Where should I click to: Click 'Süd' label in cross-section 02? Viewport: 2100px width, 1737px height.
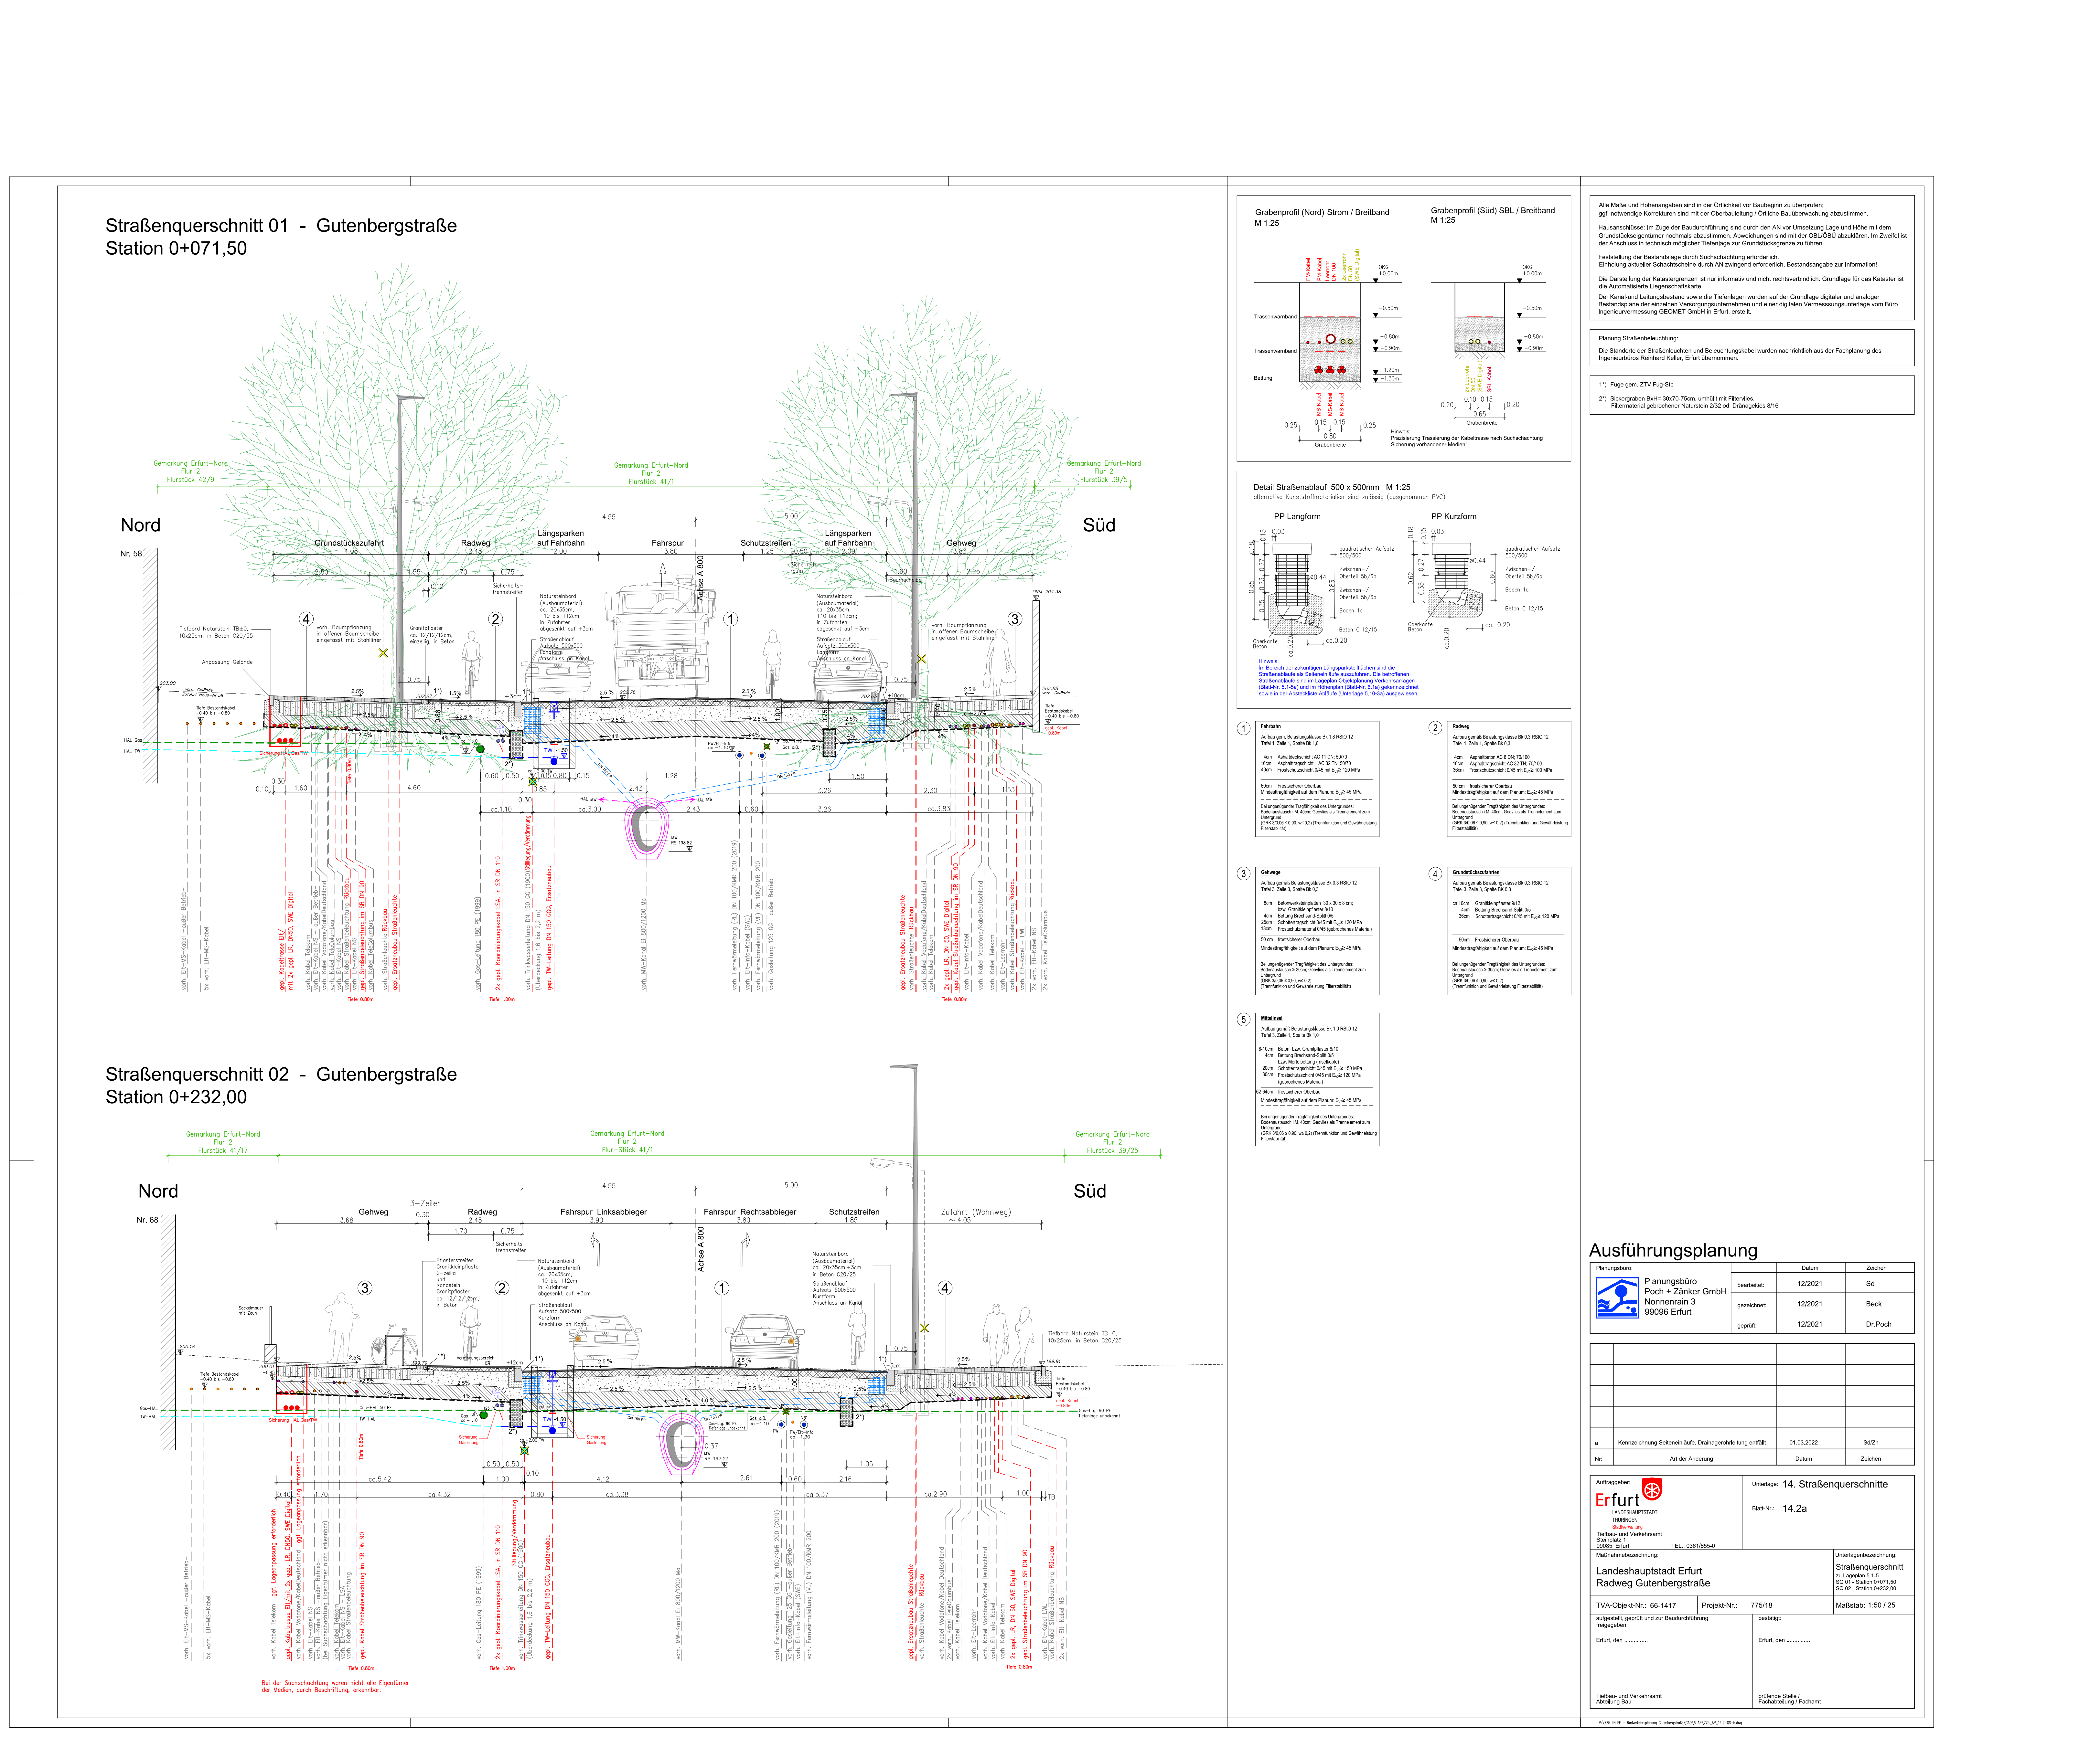tap(1090, 1191)
